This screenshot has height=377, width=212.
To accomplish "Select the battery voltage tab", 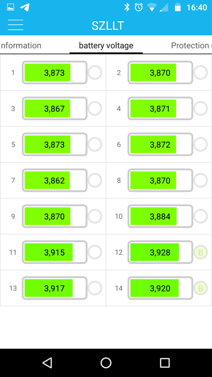I will pos(106,45).
